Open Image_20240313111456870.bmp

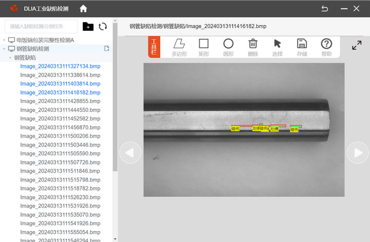[x=60, y=127]
